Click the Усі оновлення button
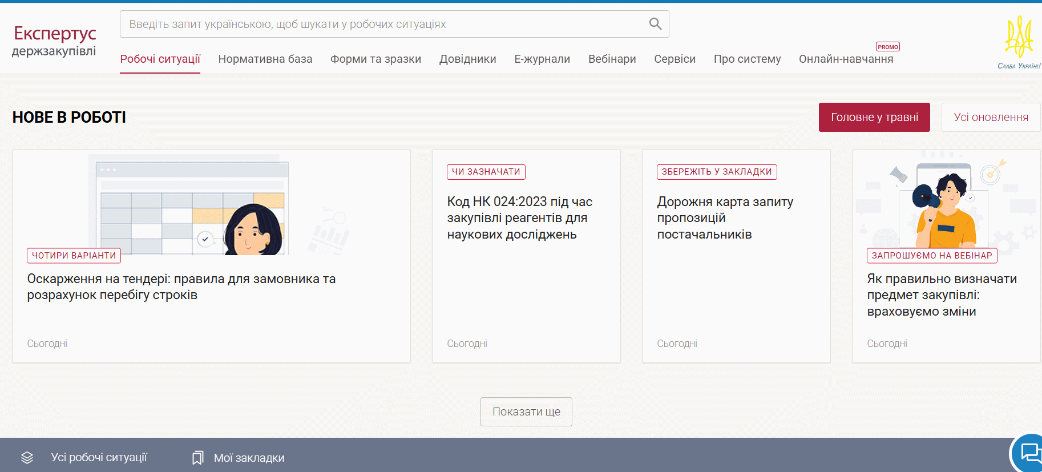The width and height of the screenshot is (1042, 472). [991, 117]
